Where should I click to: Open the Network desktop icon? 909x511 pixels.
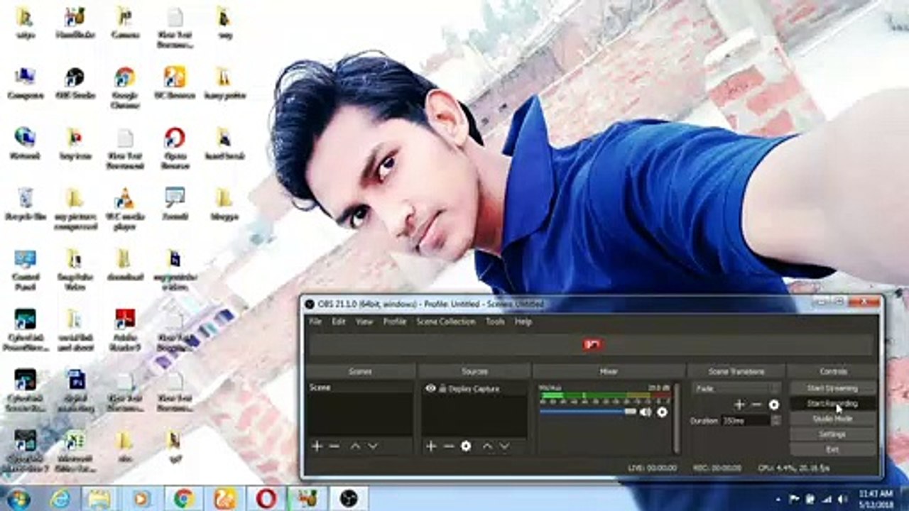click(x=25, y=143)
